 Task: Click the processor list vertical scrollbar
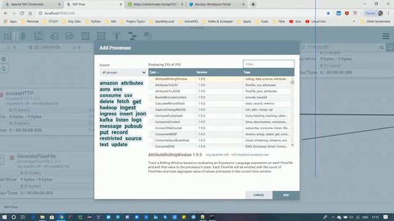tap(292, 112)
